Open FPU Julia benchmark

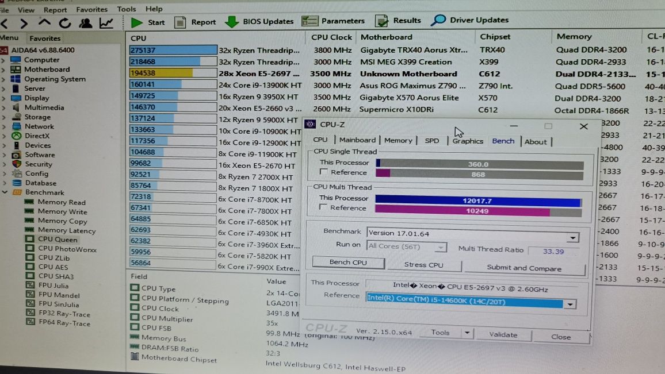tap(53, 286)
